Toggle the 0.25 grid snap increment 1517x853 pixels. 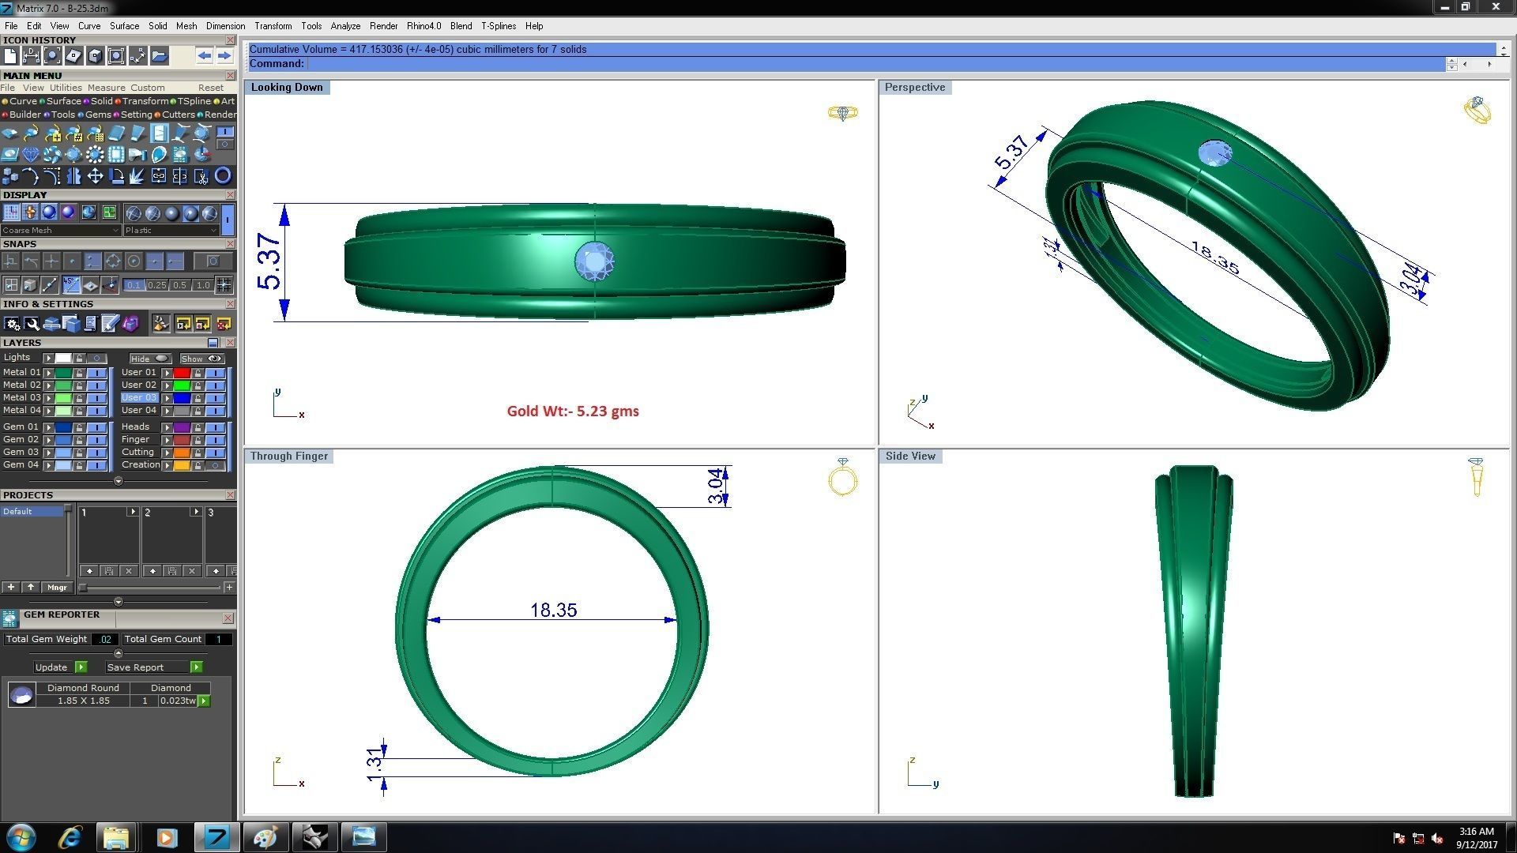click(x=157, y=285)
